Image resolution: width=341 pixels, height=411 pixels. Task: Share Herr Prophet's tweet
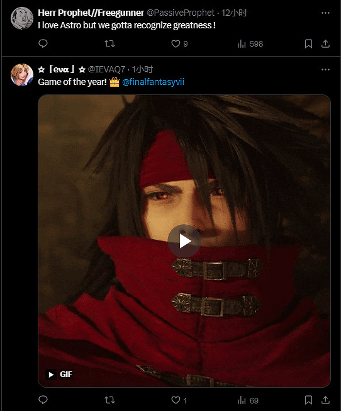[x=325, y=44]
